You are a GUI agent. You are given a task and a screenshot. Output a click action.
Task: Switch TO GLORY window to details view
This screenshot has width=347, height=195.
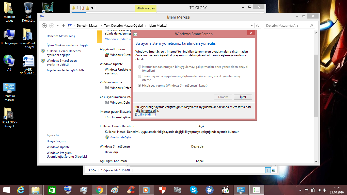[268, 170]
